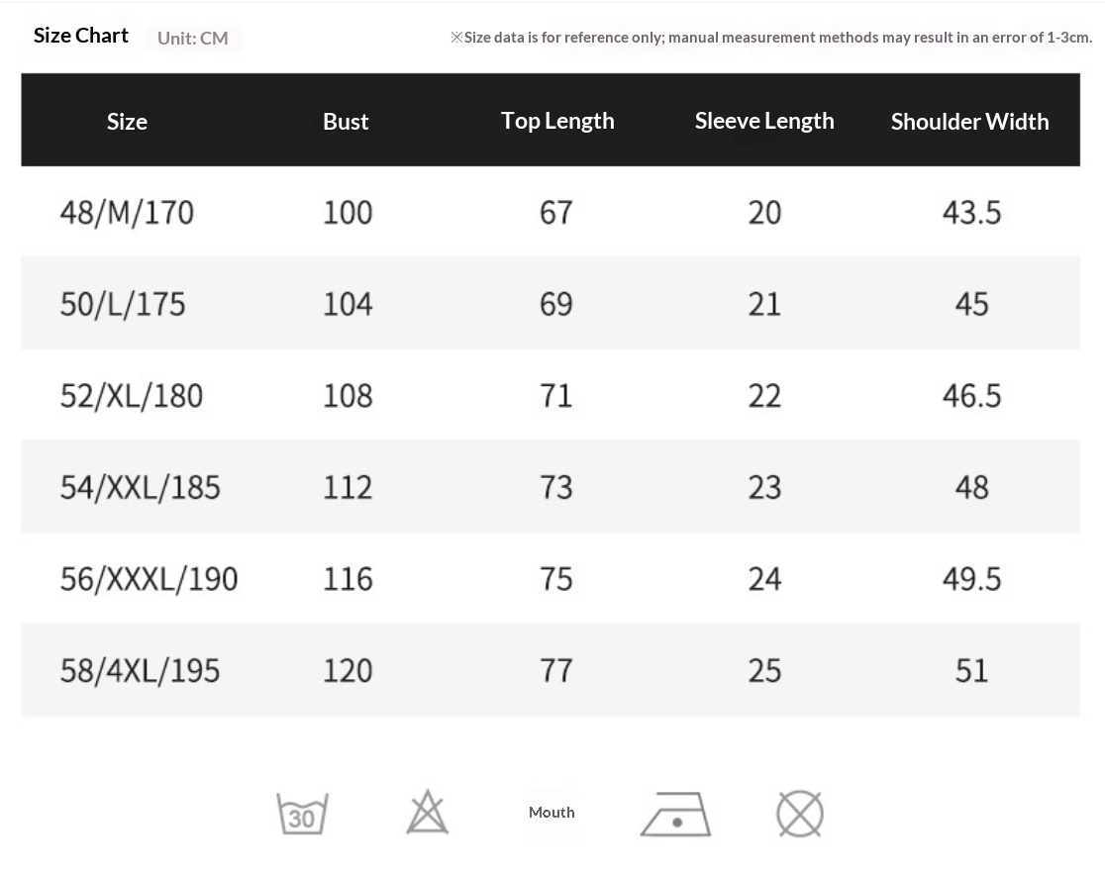Click the Size column header
Image resolution: width=1105 pixels, height=878 pixels.
pos(127,122)
